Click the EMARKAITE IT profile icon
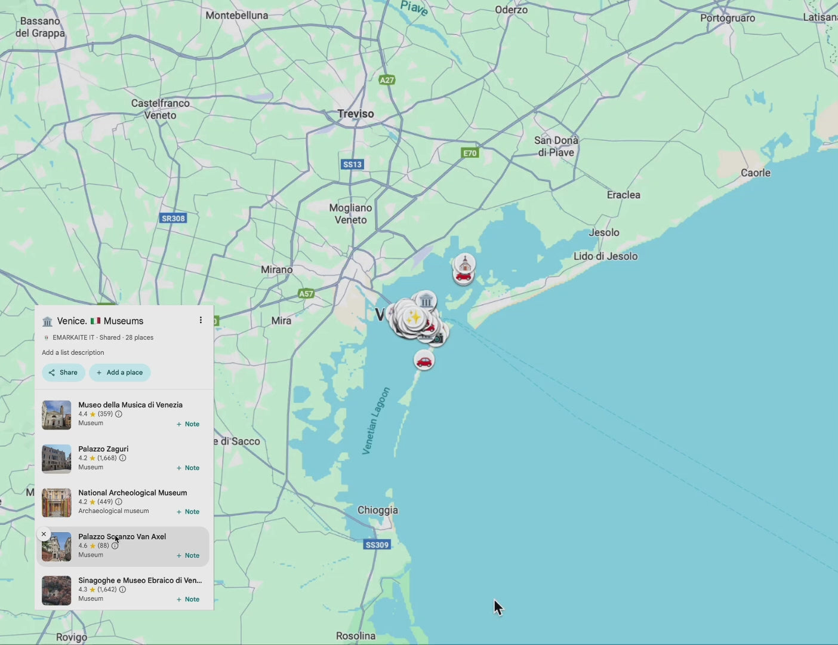 point(46,337)
